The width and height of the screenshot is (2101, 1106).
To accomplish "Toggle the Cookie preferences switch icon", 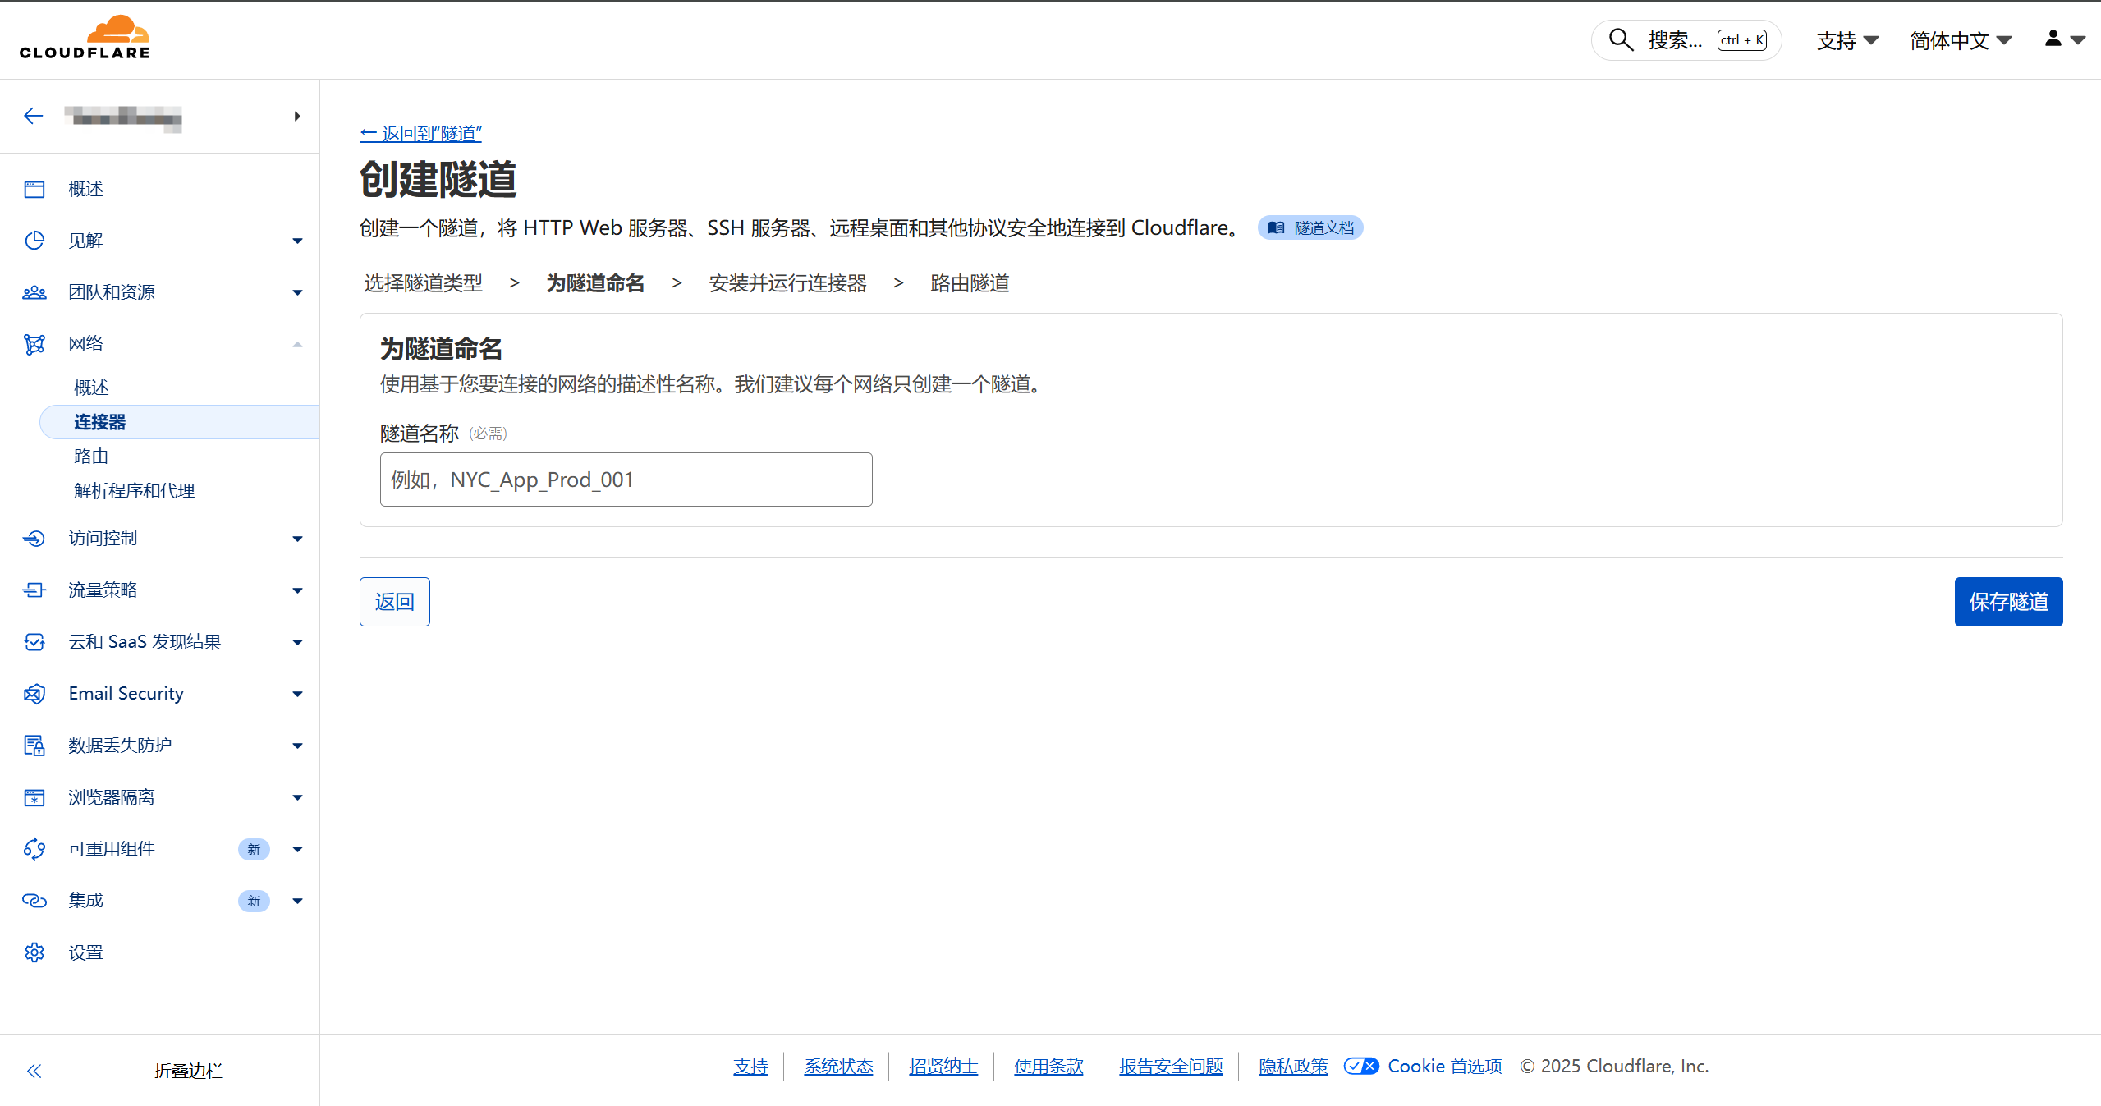I will click(x=1360, y=1066).
